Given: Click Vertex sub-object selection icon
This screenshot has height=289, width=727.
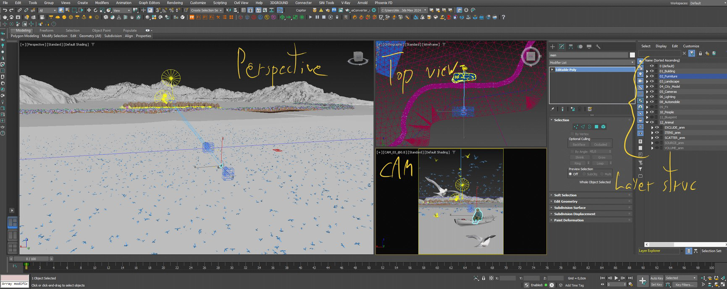Looking at the screenshot, I should [576, 126].
